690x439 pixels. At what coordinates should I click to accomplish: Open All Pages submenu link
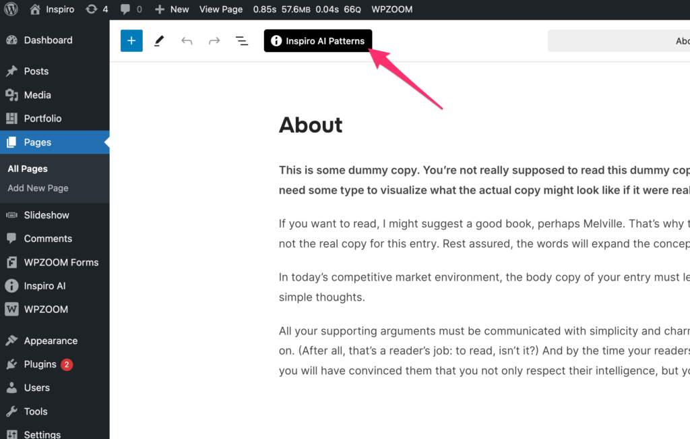point(28,169)
